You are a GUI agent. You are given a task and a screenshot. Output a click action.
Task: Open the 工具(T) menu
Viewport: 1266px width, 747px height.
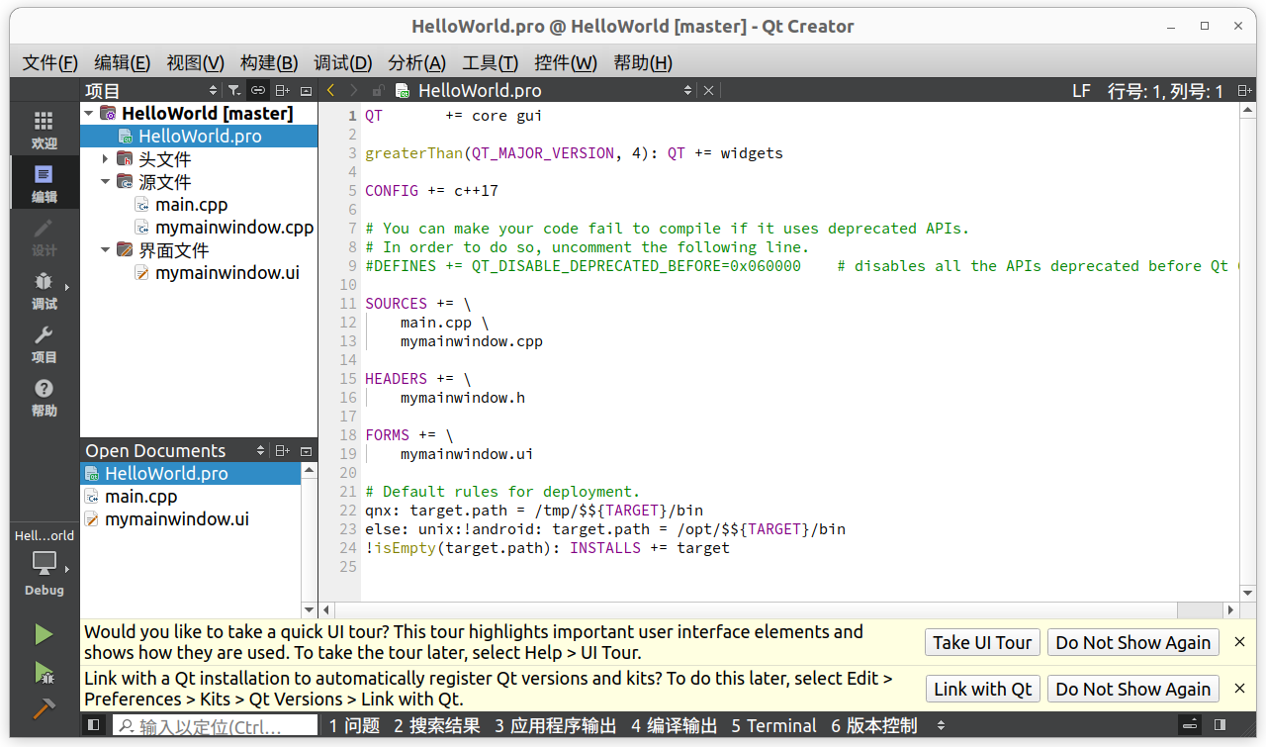coord(491,63)
